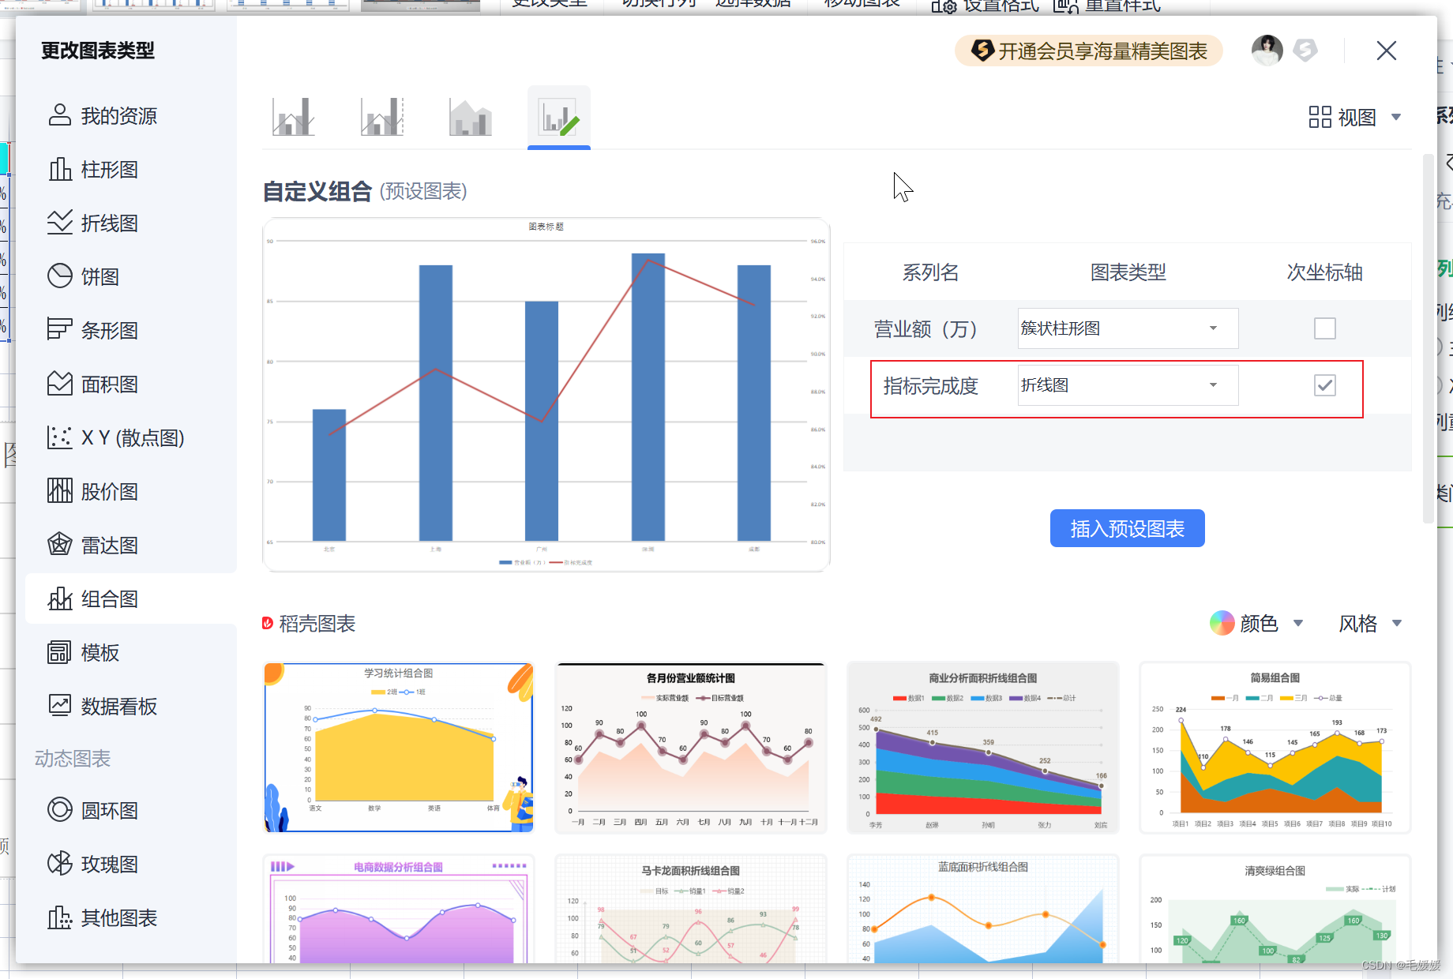This screenshot has height=979, width=1453.
Task: Choose custom combination subtype icon
Action: click(559, 117)
